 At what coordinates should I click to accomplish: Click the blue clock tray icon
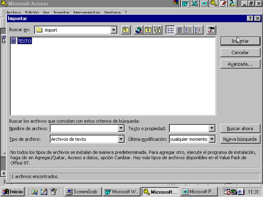pos(241,192)
